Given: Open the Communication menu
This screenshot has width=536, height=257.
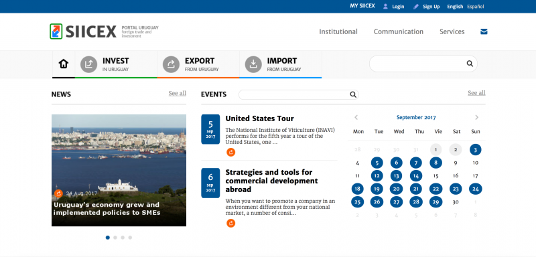Looking at the screenshot, I should [398, 31].
